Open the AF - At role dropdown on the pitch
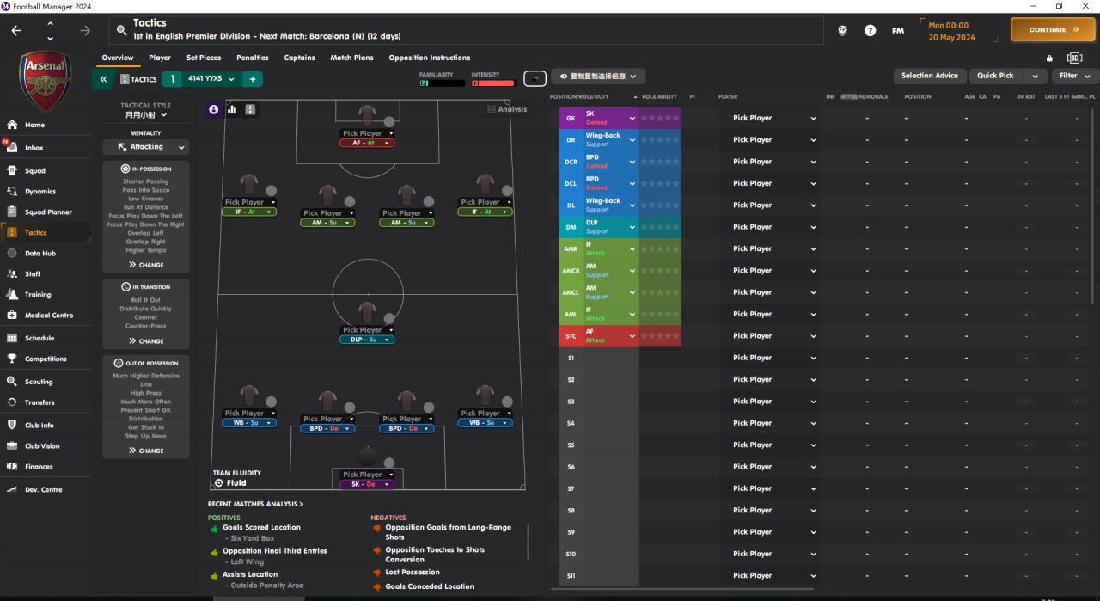 [x=368, y=143]
